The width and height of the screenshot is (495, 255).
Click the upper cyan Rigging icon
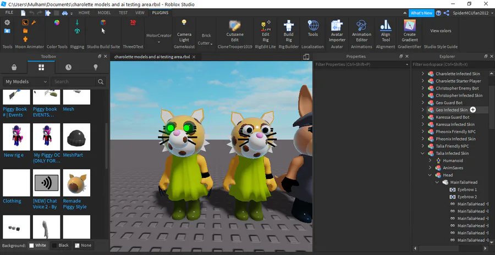[x=77, y=23]
